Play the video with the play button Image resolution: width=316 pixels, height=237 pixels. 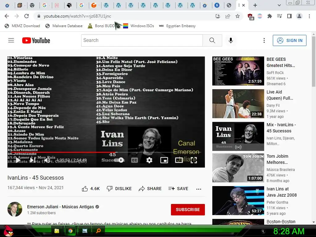point(18,160)
